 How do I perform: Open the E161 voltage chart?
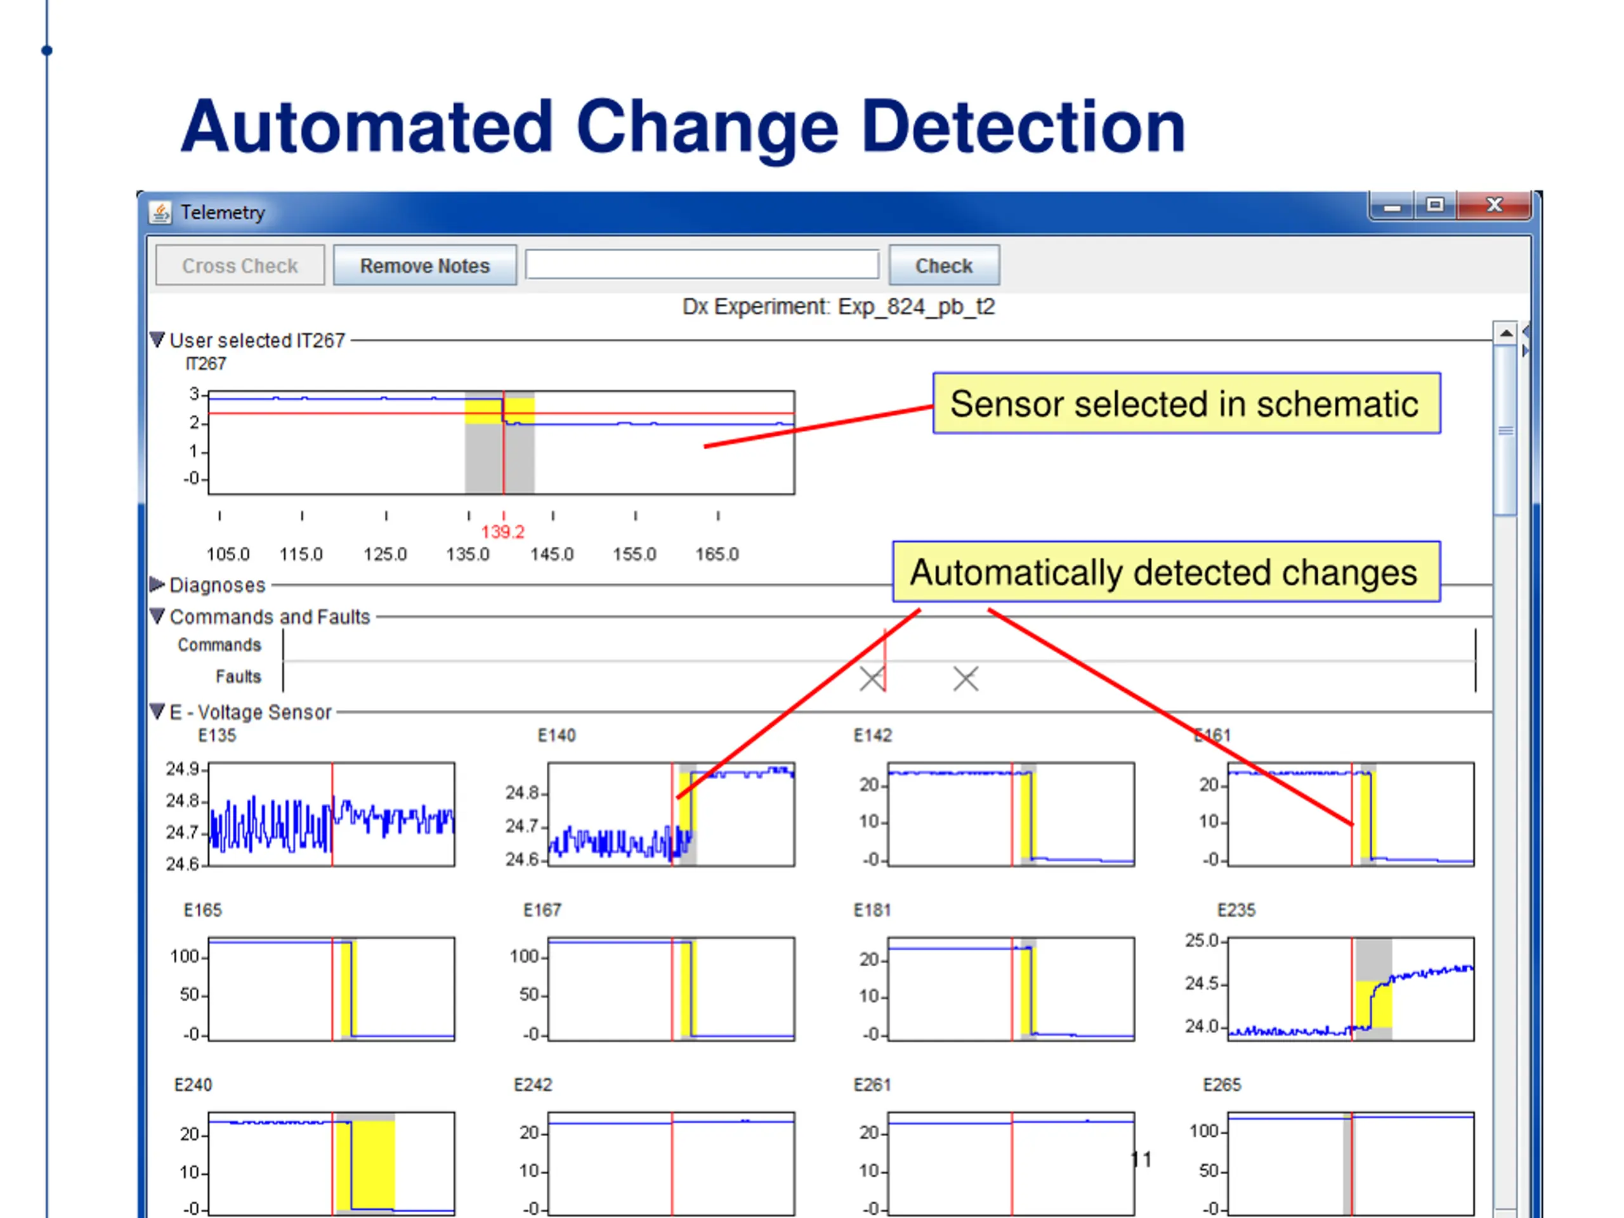coord(1351,814)
